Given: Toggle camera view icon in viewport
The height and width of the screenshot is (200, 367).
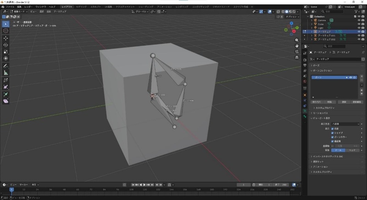Looking at the screenshot, I should click(x=297, y=52).
